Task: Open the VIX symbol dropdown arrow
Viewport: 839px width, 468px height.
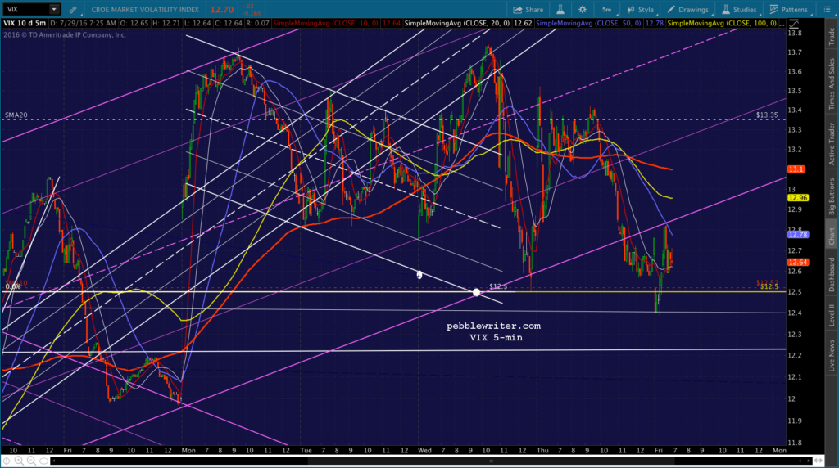Action: [x=54, y=9]
